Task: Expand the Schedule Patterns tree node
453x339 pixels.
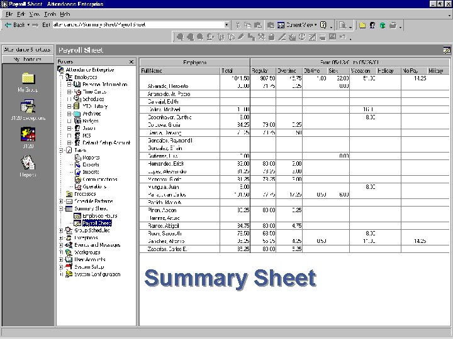Action: click(x=61, y=202)
